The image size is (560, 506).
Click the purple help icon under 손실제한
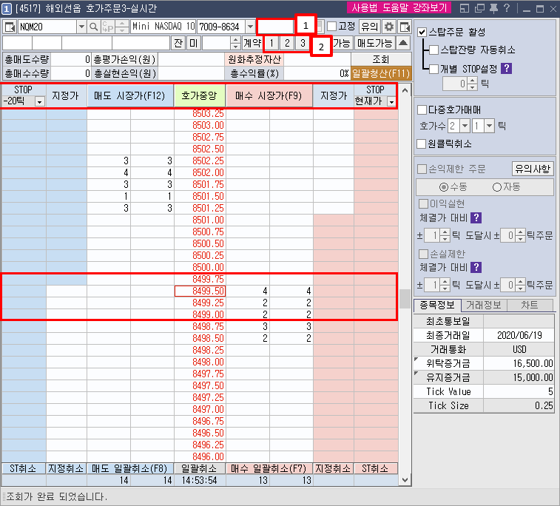[x=476, y=267]
